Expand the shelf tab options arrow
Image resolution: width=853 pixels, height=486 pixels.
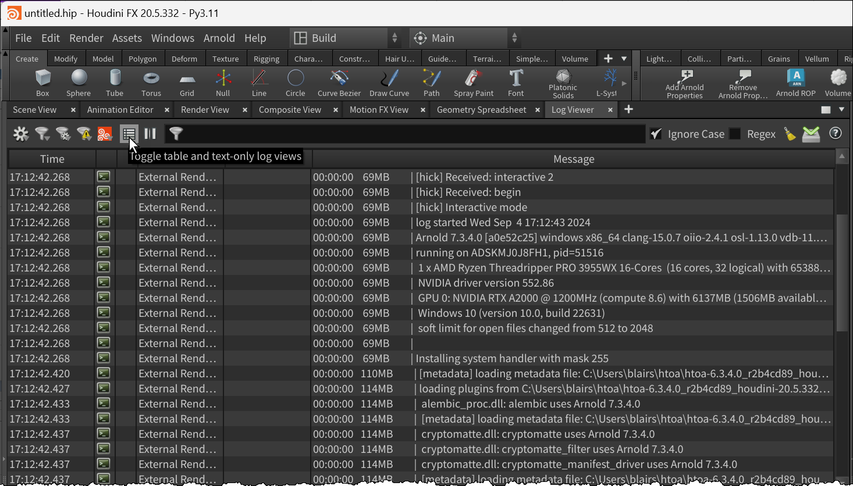[x=624, y=59]
